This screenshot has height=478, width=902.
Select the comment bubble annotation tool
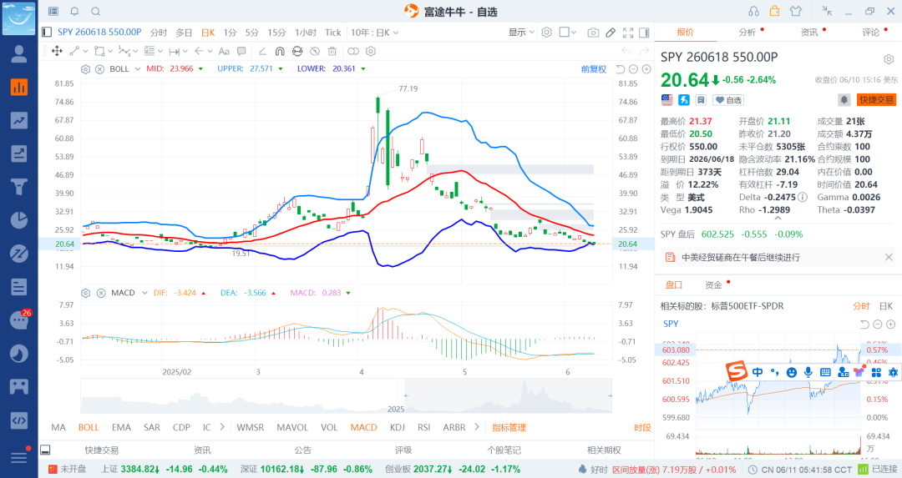coord(241,51)
